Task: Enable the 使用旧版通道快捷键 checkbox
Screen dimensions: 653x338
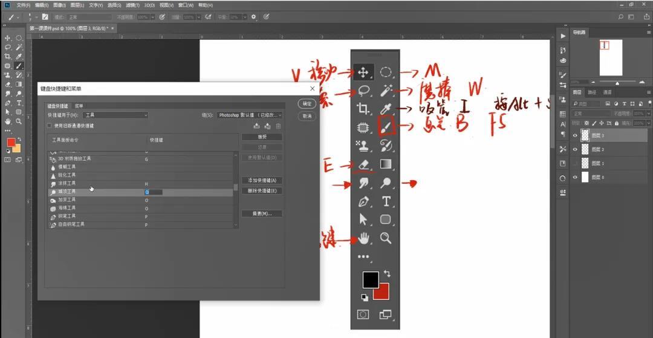Action: tap(50, 126)
